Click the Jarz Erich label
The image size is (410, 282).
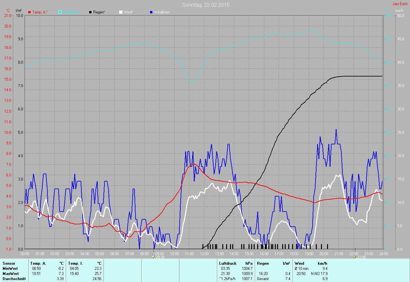[400, 4]
